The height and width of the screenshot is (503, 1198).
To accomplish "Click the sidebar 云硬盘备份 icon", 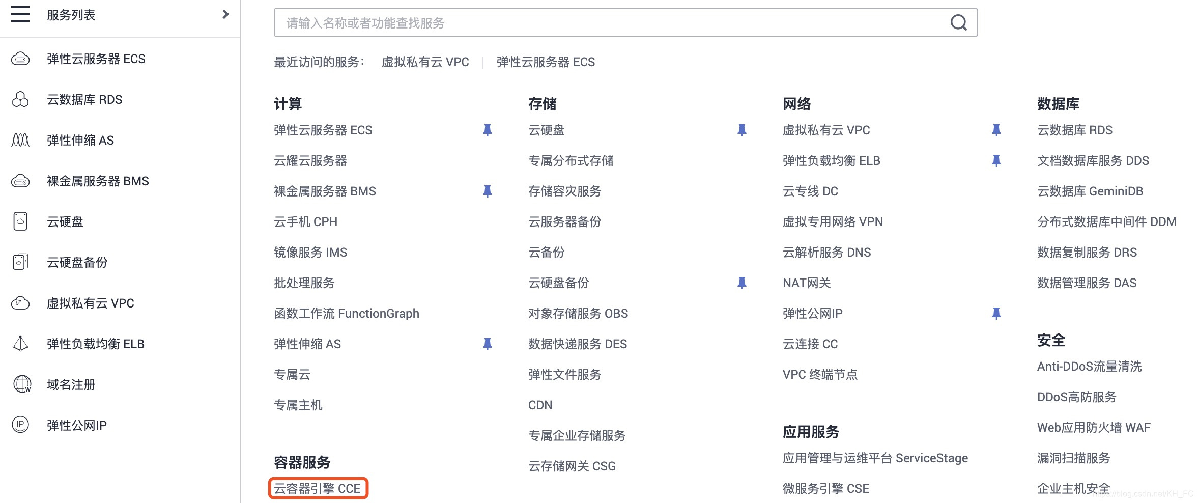I will pyautogui.click(x=20, y=262).
